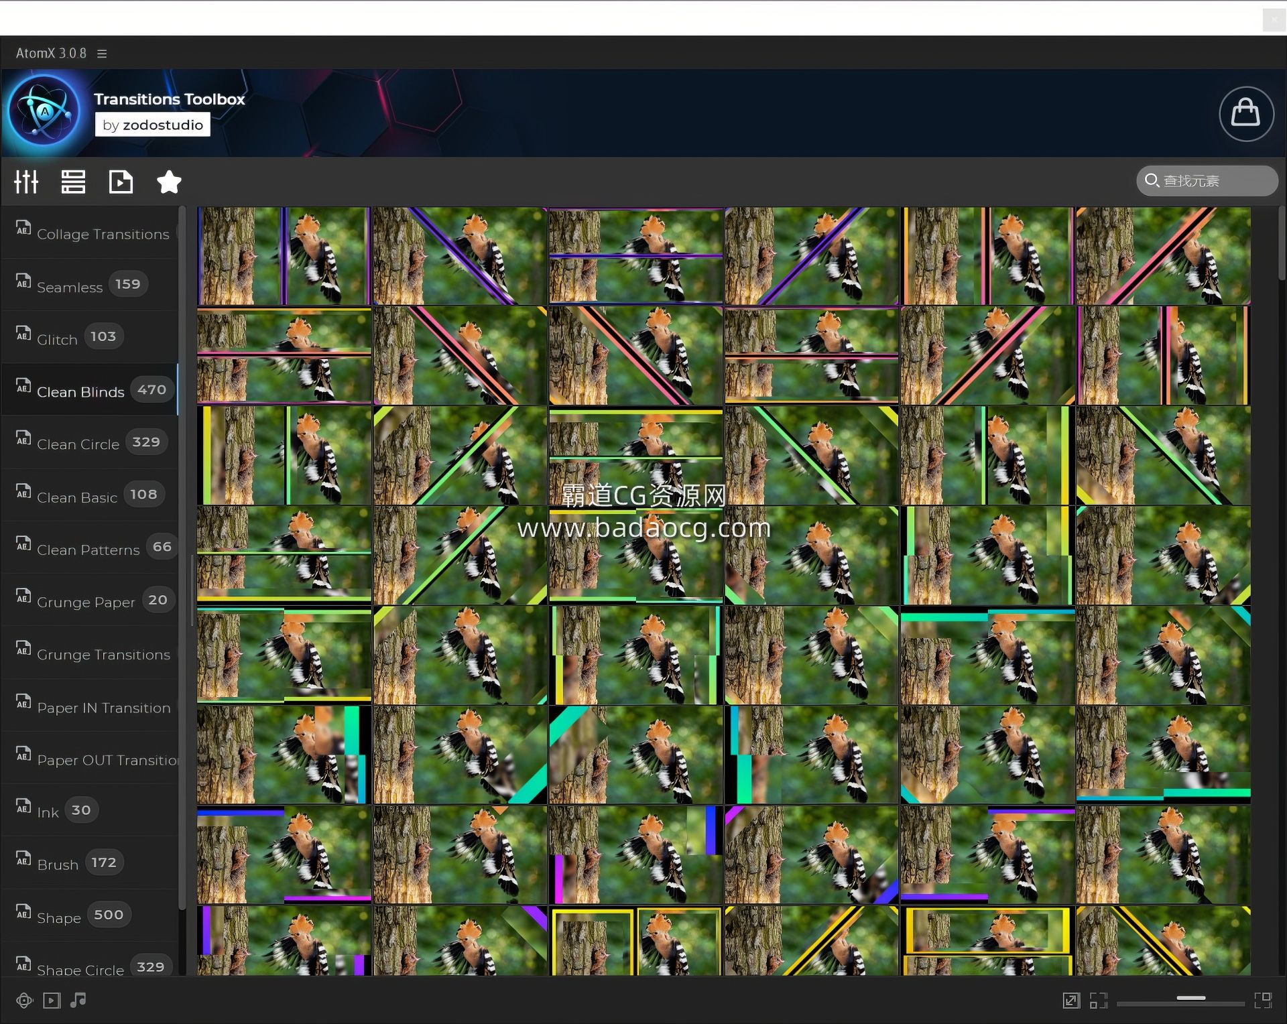Switch to the stacked rows list view icon
This screenshot has width=1287, height=1024.
point(73,182)
